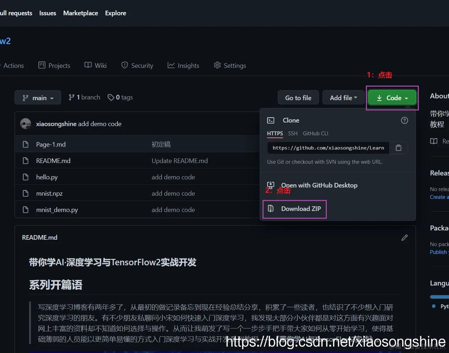Switch to the Projects tab

[x=54, y=65]
